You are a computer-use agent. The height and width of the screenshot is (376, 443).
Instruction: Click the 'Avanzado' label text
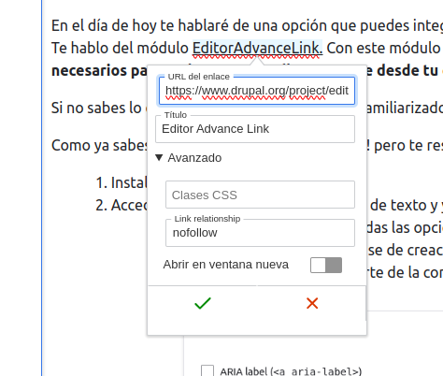[x=194, y=158]
